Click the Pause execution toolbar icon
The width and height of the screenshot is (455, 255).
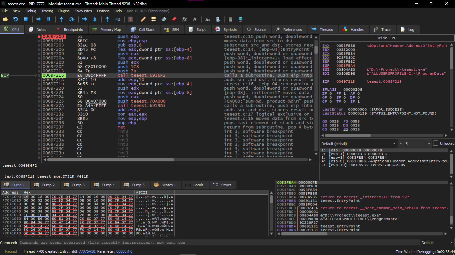tap(49, 19)
